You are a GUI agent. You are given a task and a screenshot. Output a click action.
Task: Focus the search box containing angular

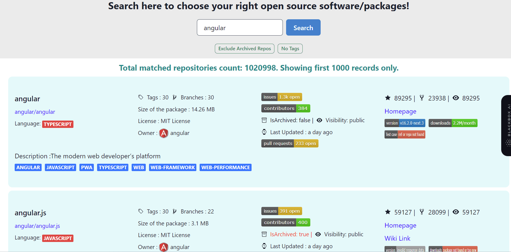point(240,27)
